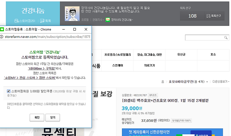Open 톡톡 chat icon under store name
The image size is (231, 136).
coord(42,21)
